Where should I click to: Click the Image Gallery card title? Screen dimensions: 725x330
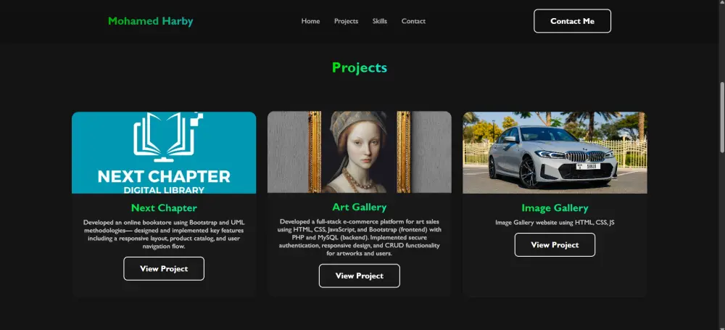[x=555, y=208]
